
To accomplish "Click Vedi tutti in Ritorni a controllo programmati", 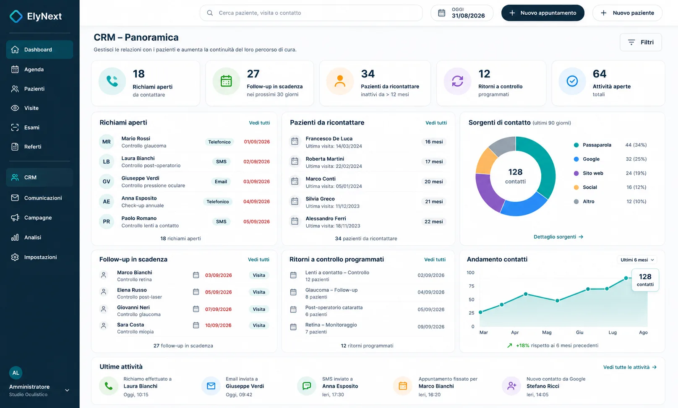I will (435, 260).
